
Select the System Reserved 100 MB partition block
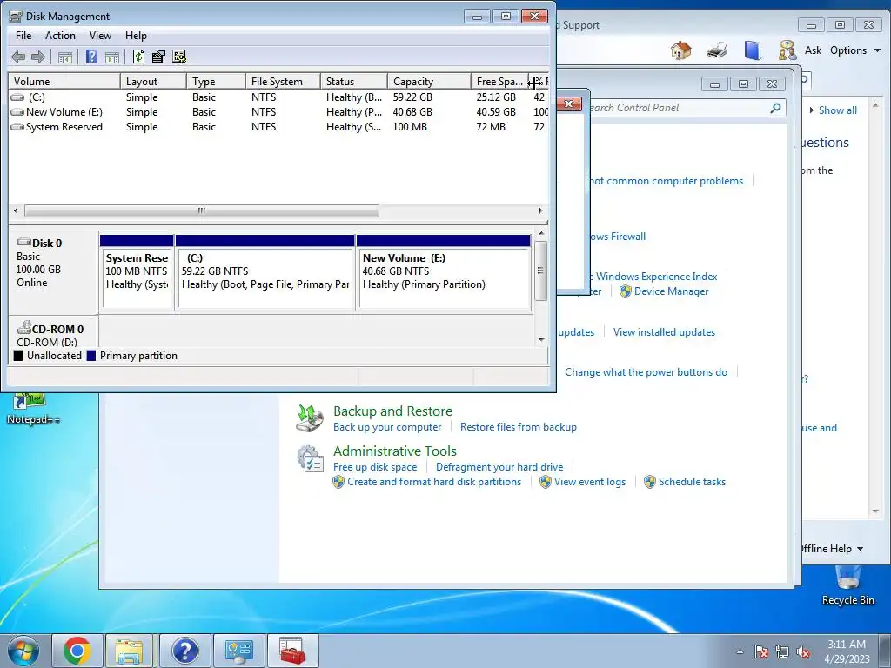click(x=137, y=272)
